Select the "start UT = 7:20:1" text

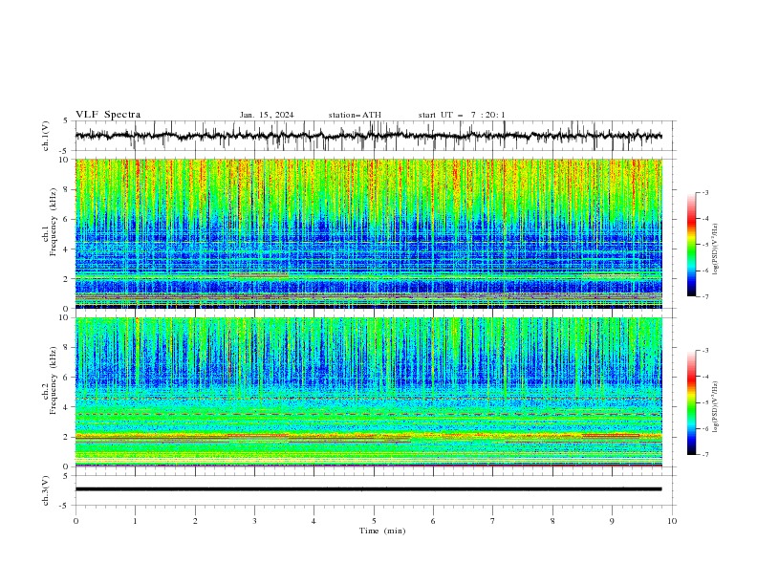[x=462, y=115]
